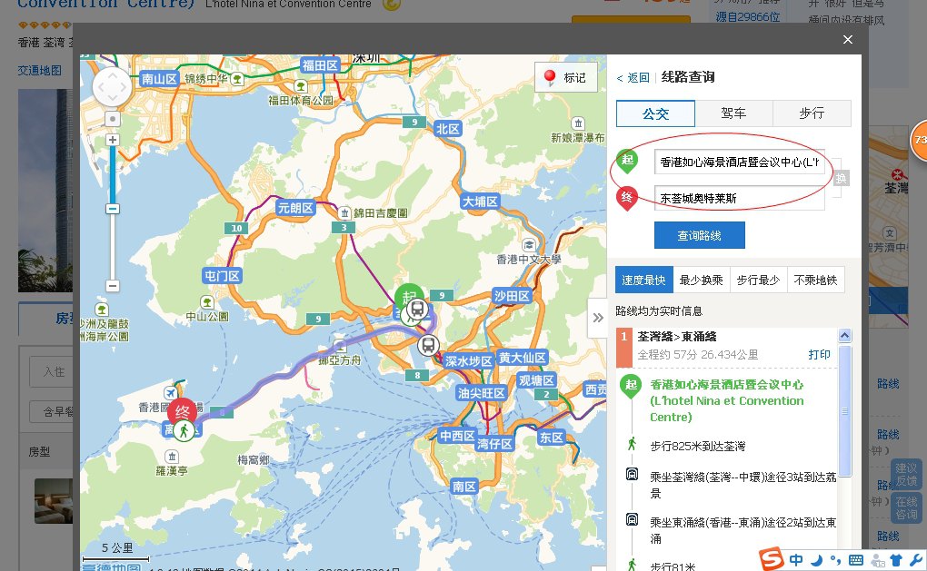Click the green 起 start marker on map

(408, 297)
